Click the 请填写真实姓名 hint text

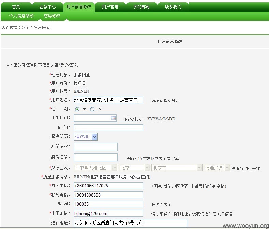pos(165,100)
